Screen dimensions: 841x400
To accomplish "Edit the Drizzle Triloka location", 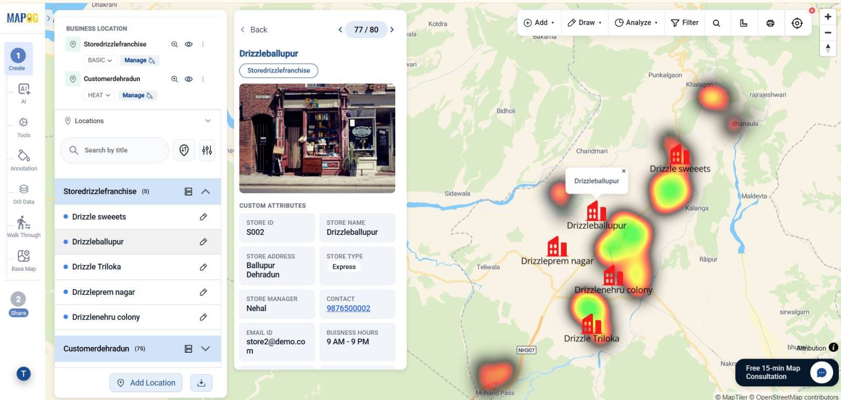I will (x=203, y=267).
